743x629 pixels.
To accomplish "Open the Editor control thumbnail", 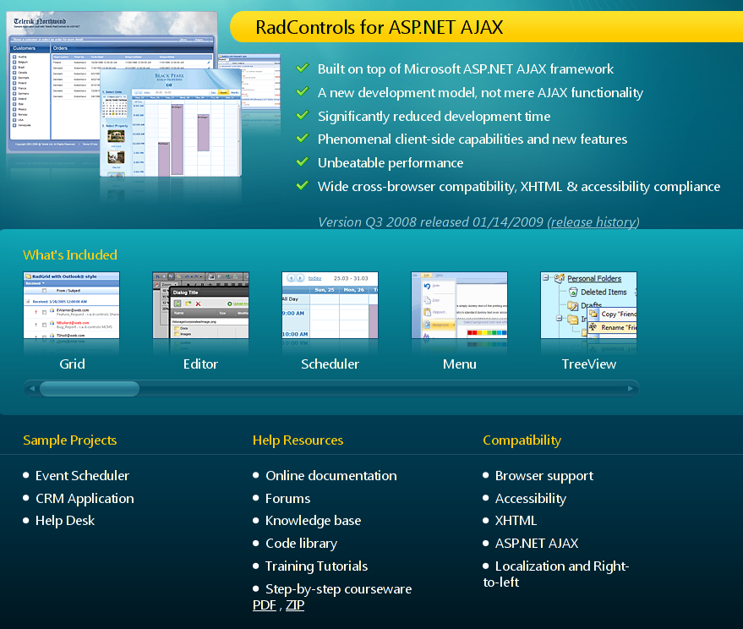I will click(201, 305).
